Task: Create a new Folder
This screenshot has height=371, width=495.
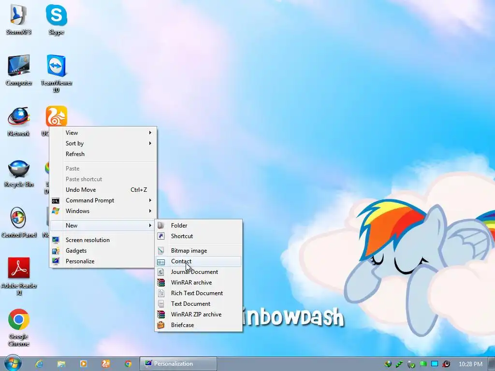Action: click(199, 226)
